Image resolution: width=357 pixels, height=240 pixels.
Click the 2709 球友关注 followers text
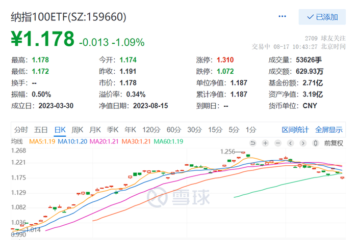click(325, 38)
